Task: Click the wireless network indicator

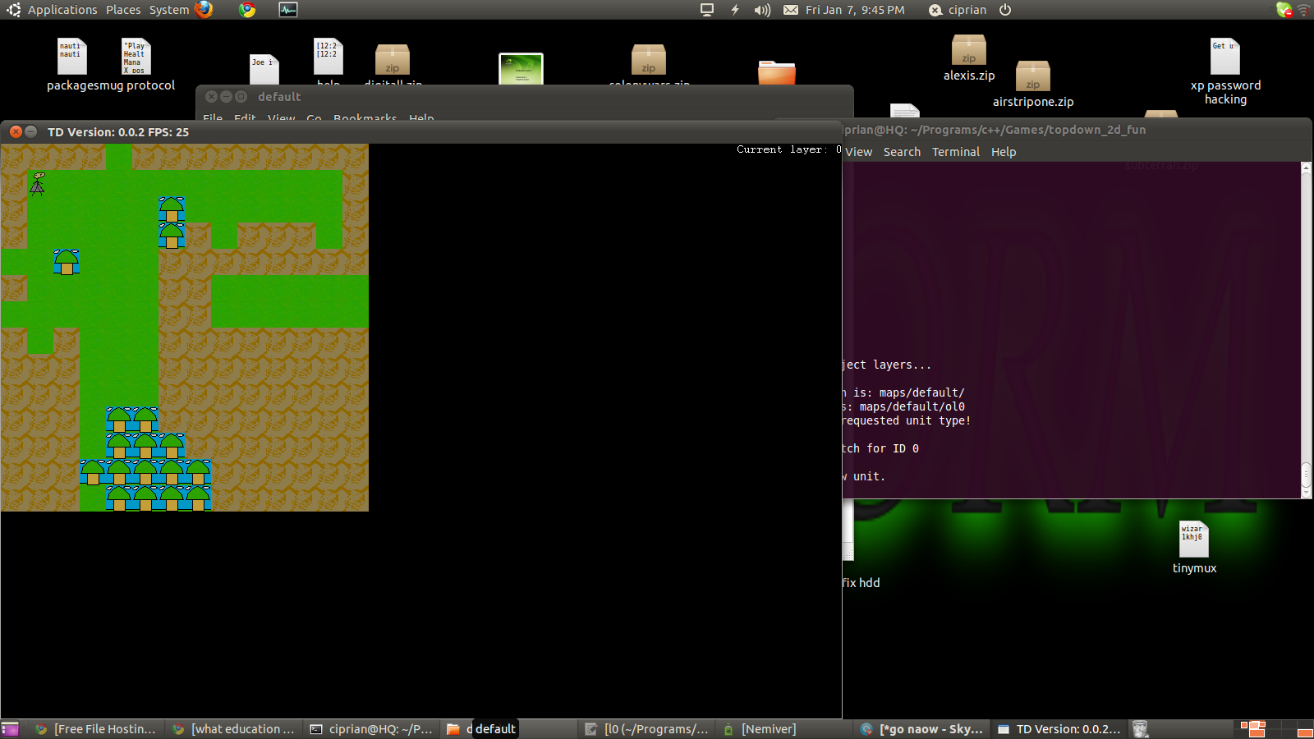Action: pos(1303,10)
